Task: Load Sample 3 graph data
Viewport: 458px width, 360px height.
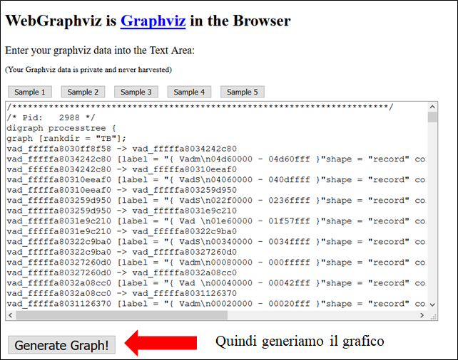Action: click(136, 92)
